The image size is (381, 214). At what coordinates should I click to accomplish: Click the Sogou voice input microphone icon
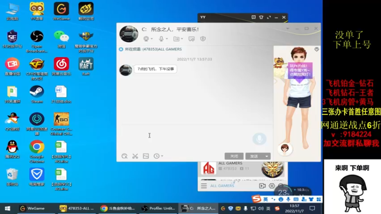click(289, 199)
